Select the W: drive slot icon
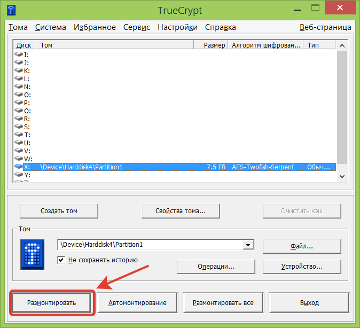This screenshot has width=360, height=328. [19, 159]
